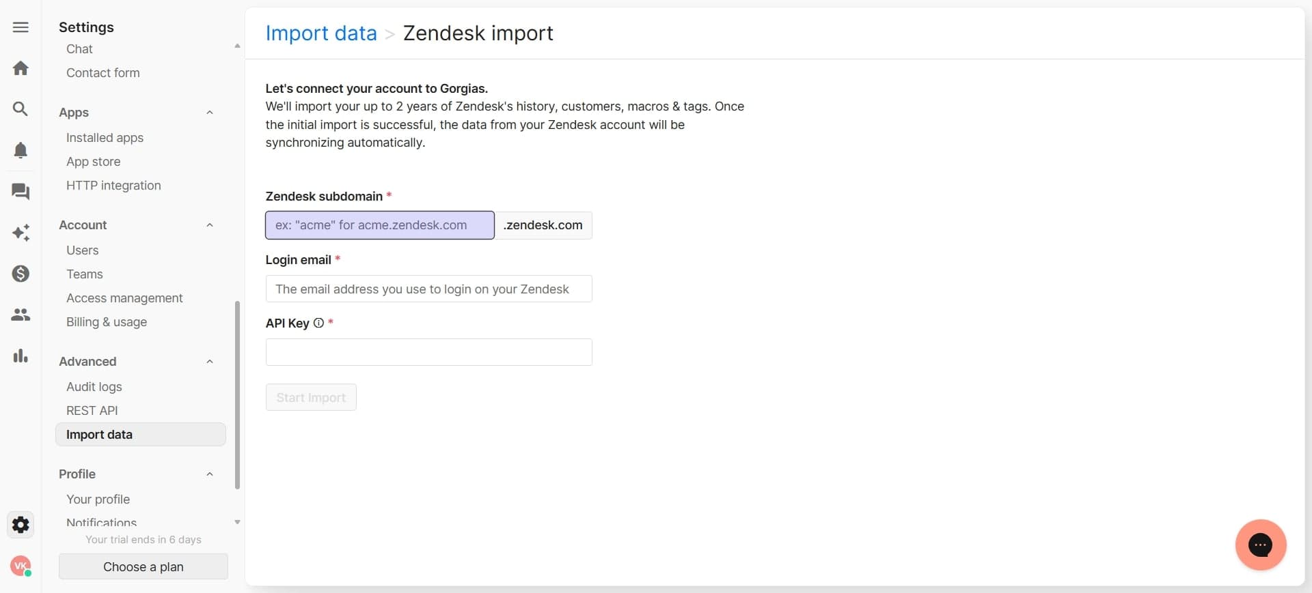This screenshot has width=1312, height=593.
Task: Open Users settings
Action: (82, 250)
